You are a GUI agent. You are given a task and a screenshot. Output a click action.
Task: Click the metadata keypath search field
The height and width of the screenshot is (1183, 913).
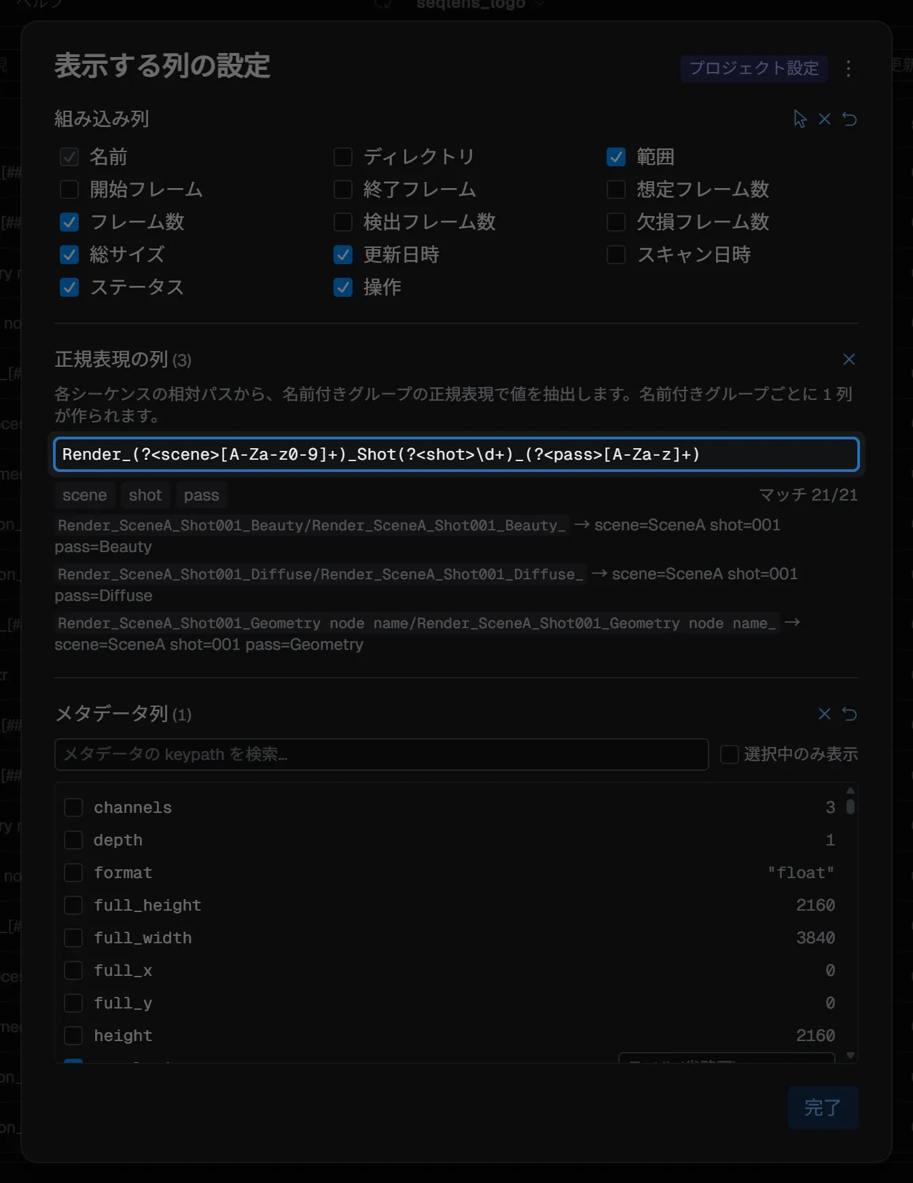382,754
